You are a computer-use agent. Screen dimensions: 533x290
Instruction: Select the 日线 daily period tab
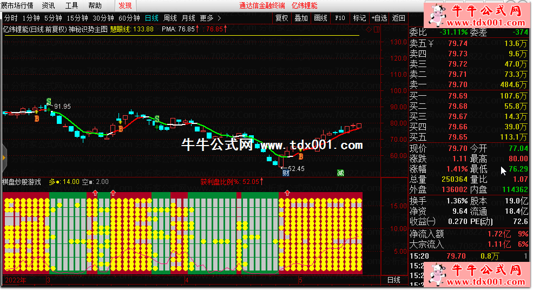pyautogui.click(x=152, y=18)
